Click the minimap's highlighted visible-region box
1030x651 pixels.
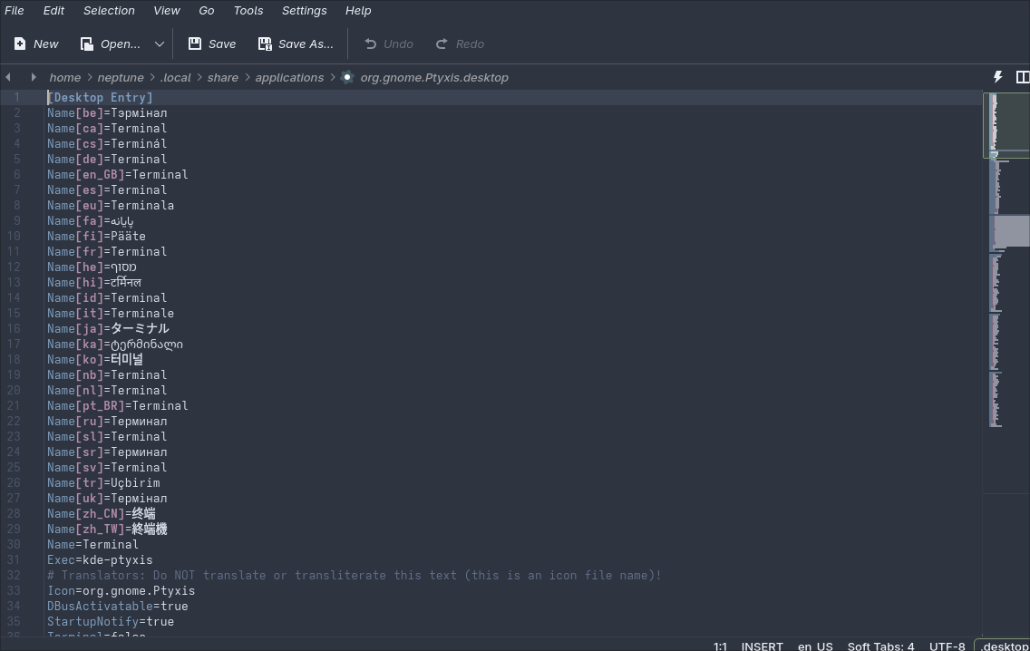click(x=1006, y=125)
